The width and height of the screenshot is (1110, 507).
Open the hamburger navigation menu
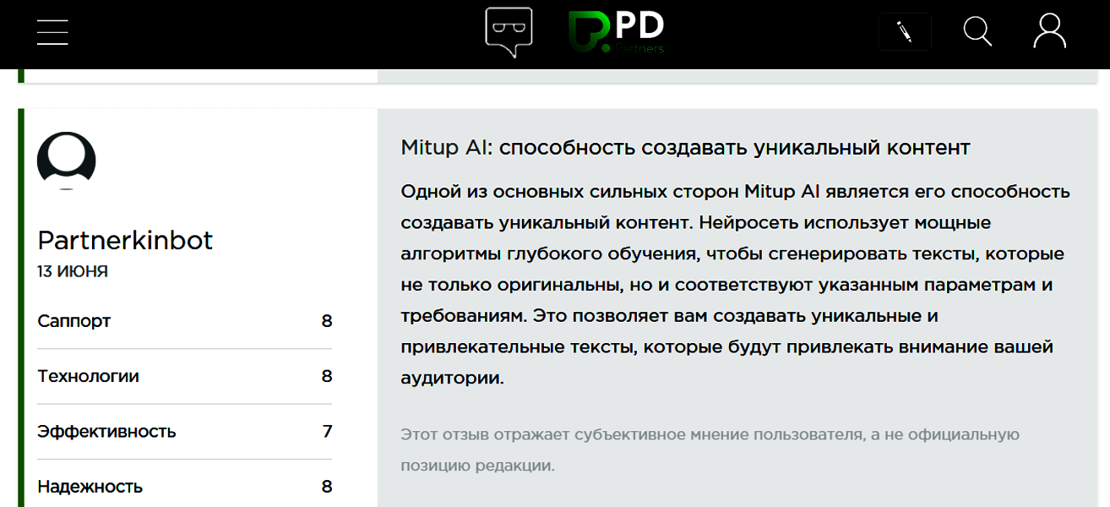tap(52, 31)
